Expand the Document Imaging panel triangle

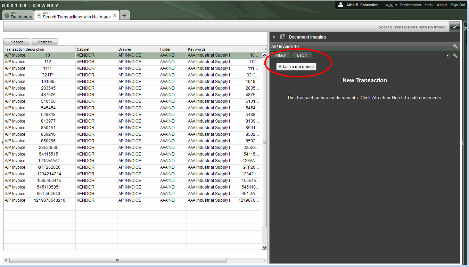coord(274,37)
